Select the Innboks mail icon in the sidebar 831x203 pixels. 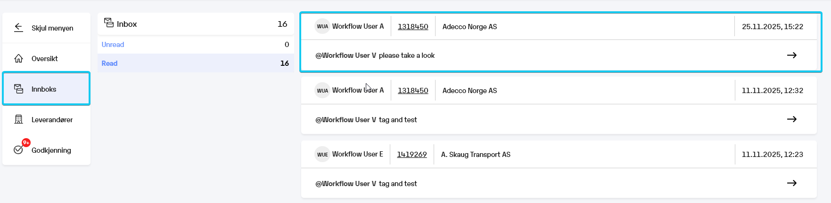point(18,89)
